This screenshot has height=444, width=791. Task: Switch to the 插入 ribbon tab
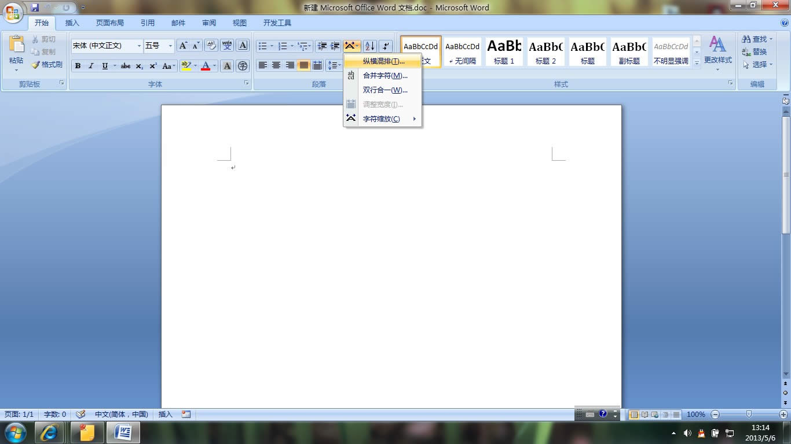click(x=72, y=23)
